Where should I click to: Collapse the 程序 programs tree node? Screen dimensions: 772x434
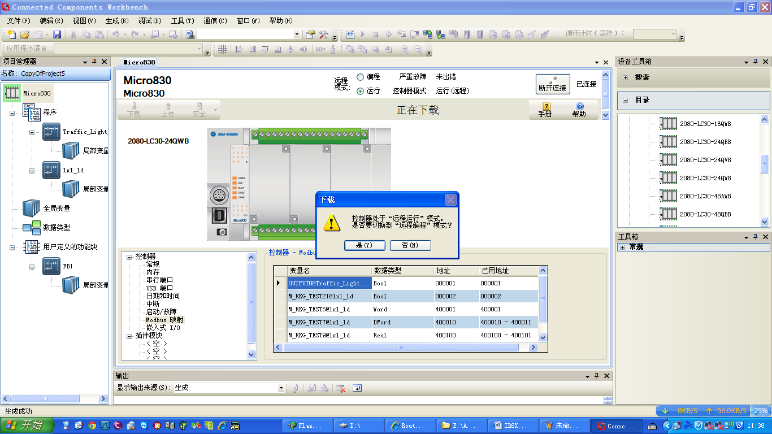(12, 113)
